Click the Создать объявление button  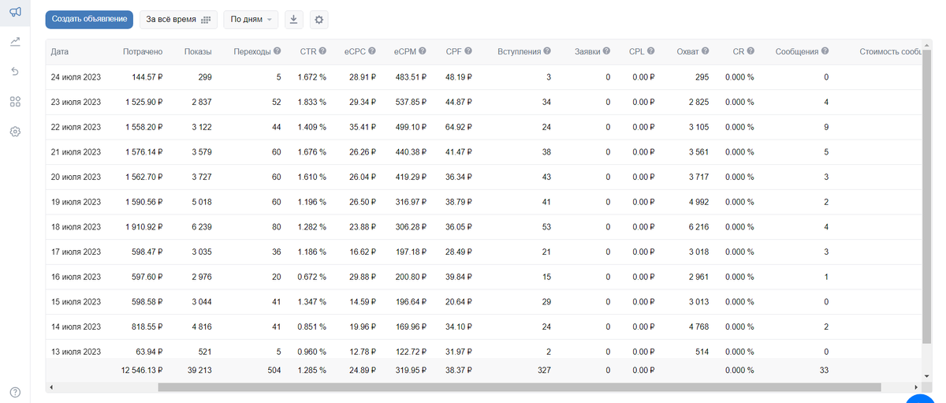89,20
